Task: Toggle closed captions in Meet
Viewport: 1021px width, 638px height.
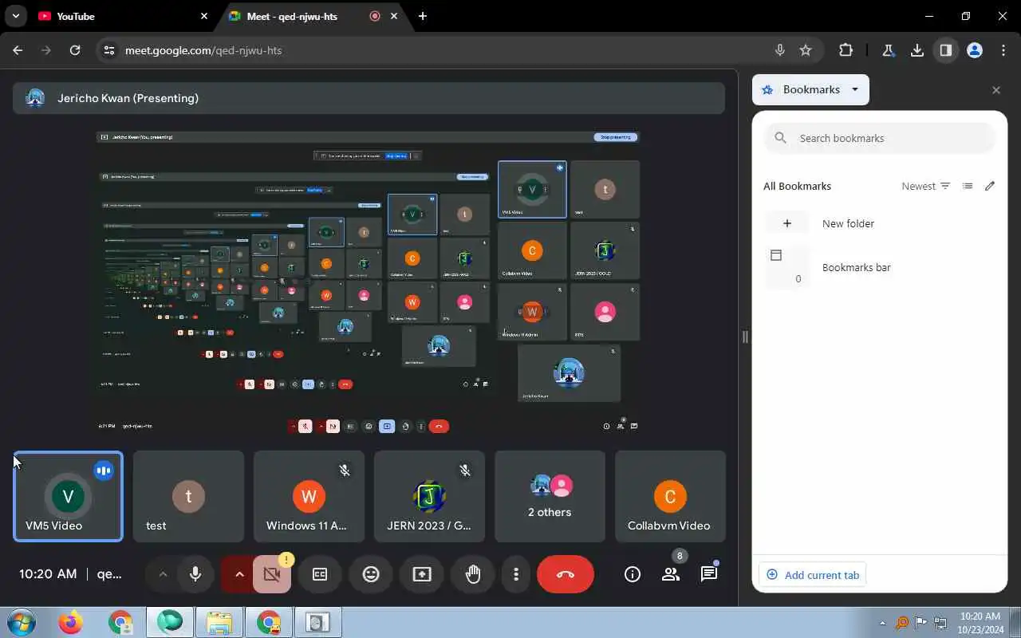Action: point(320,574)
